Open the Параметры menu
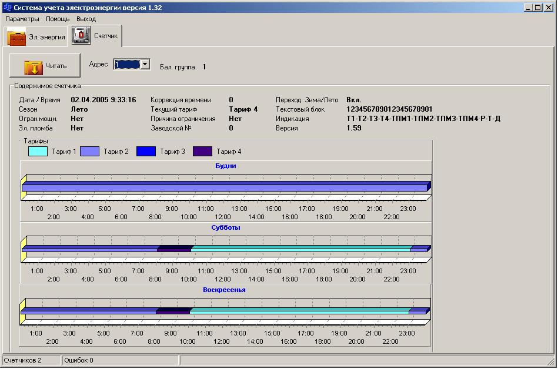This screenshot has height=369, width=558. click(22, 19)
